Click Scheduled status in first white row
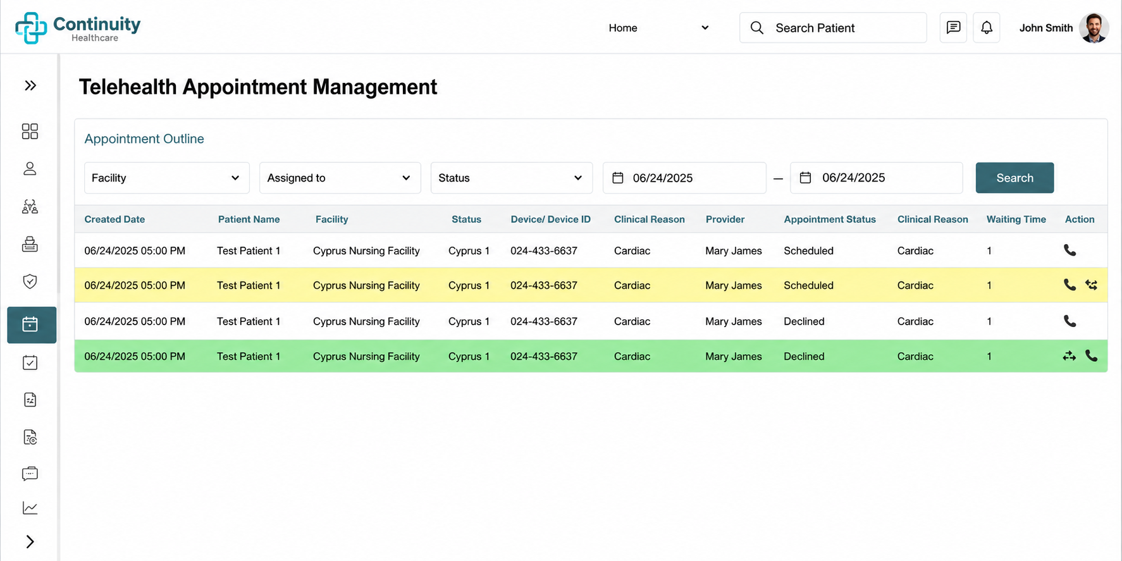Viewport: 1122px width, 561px height. 808,250
